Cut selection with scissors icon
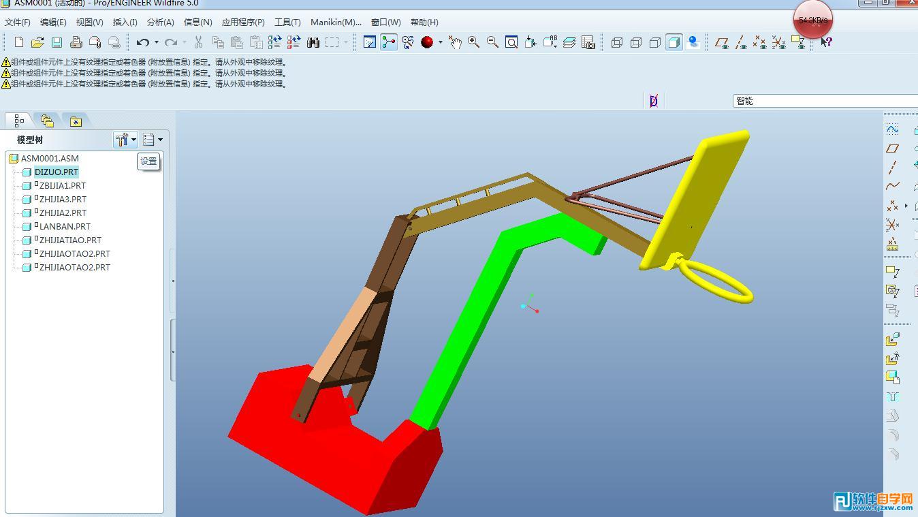The height and width of the screenshot is (517, 918). [x=198, y=42]
